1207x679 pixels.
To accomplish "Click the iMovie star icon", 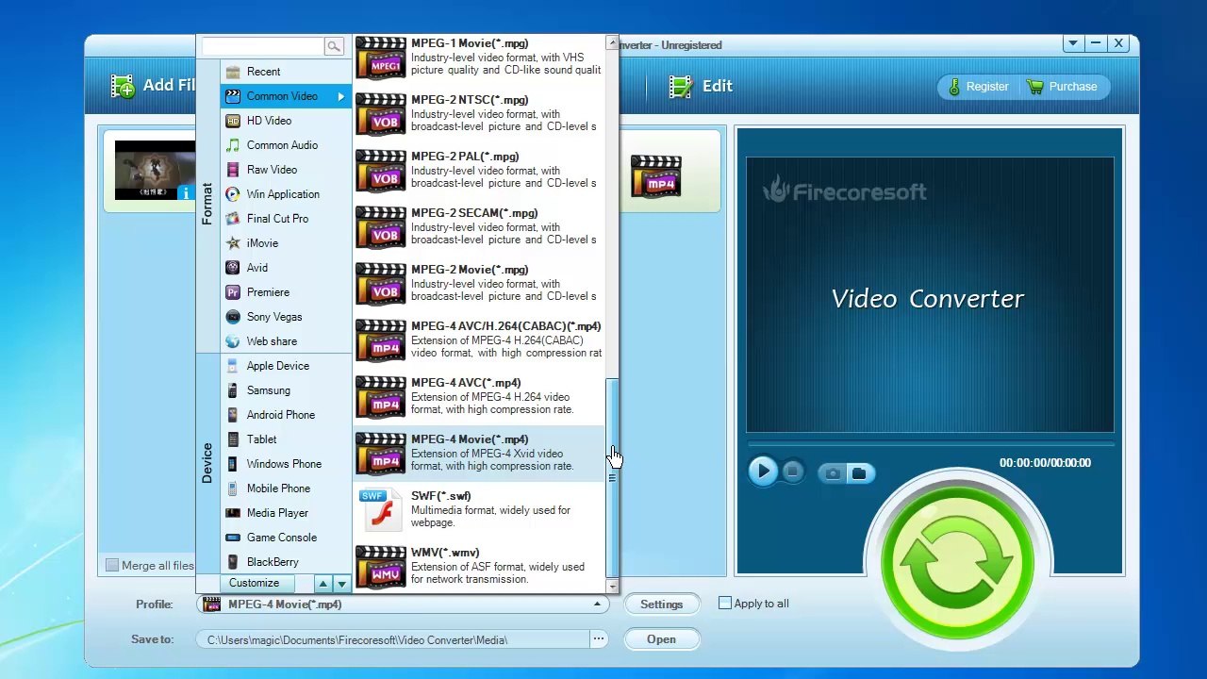I will (x=233, y=243).
